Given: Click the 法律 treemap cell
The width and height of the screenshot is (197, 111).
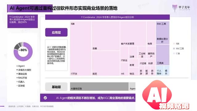Looking at the screenshot, I should [x=133, y=52].
